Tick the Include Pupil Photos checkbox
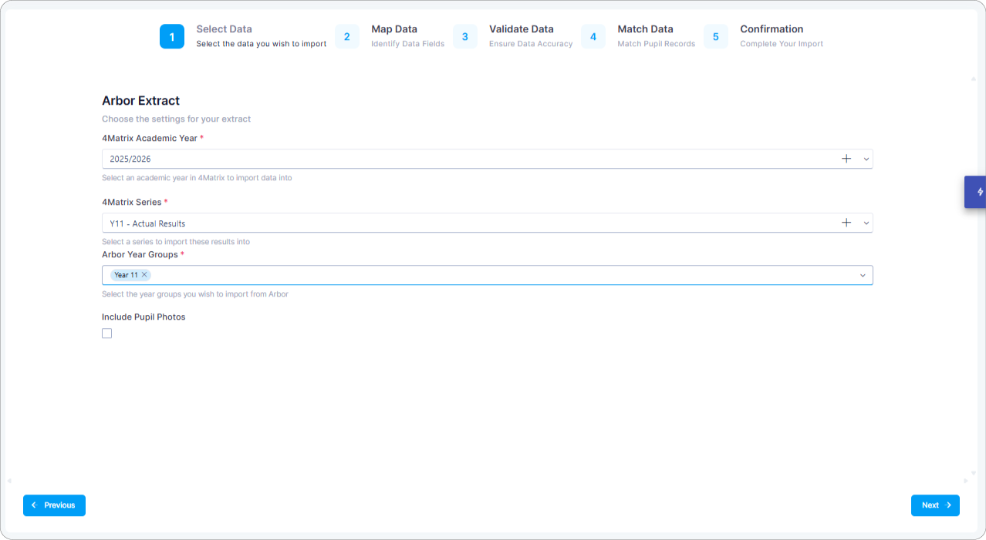 106,334
